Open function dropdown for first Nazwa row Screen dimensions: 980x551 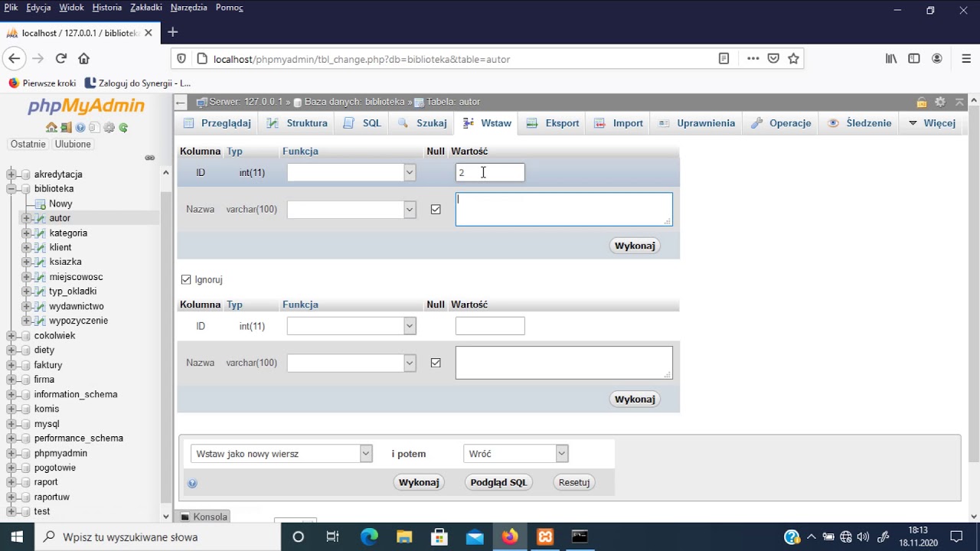[351, 209]
